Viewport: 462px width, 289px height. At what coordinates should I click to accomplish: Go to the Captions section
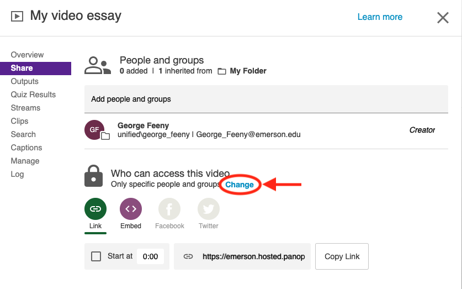pos(26,148)
